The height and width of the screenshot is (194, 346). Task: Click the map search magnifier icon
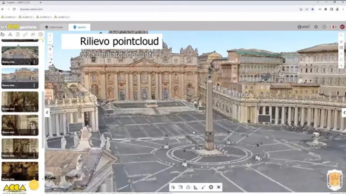pos(50,55)
